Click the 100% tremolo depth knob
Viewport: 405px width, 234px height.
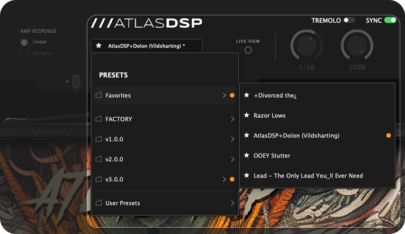(357, 45)
